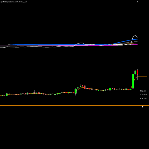Image resolution: width=149 pixels, height=149 pixels.
Task: Click the 'V: 0.93 X' volume label
Action: click(x=144, y=95)
